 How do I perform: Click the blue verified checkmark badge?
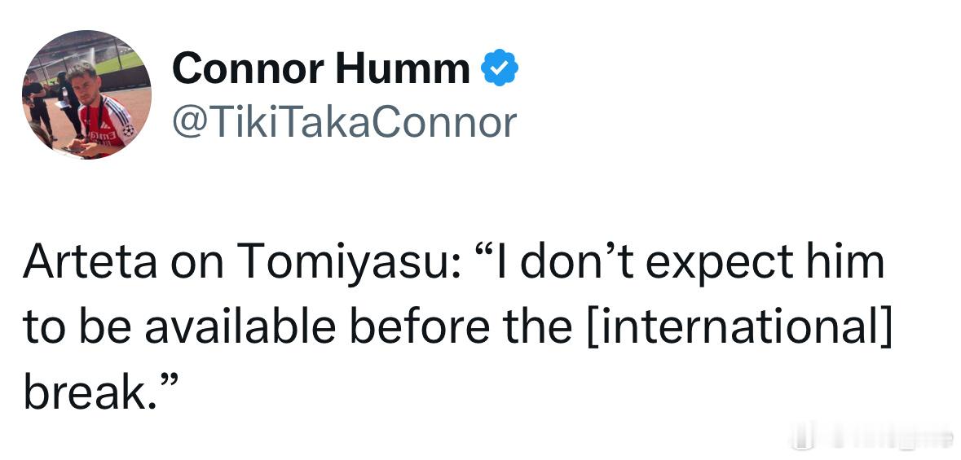click(500, 67)
